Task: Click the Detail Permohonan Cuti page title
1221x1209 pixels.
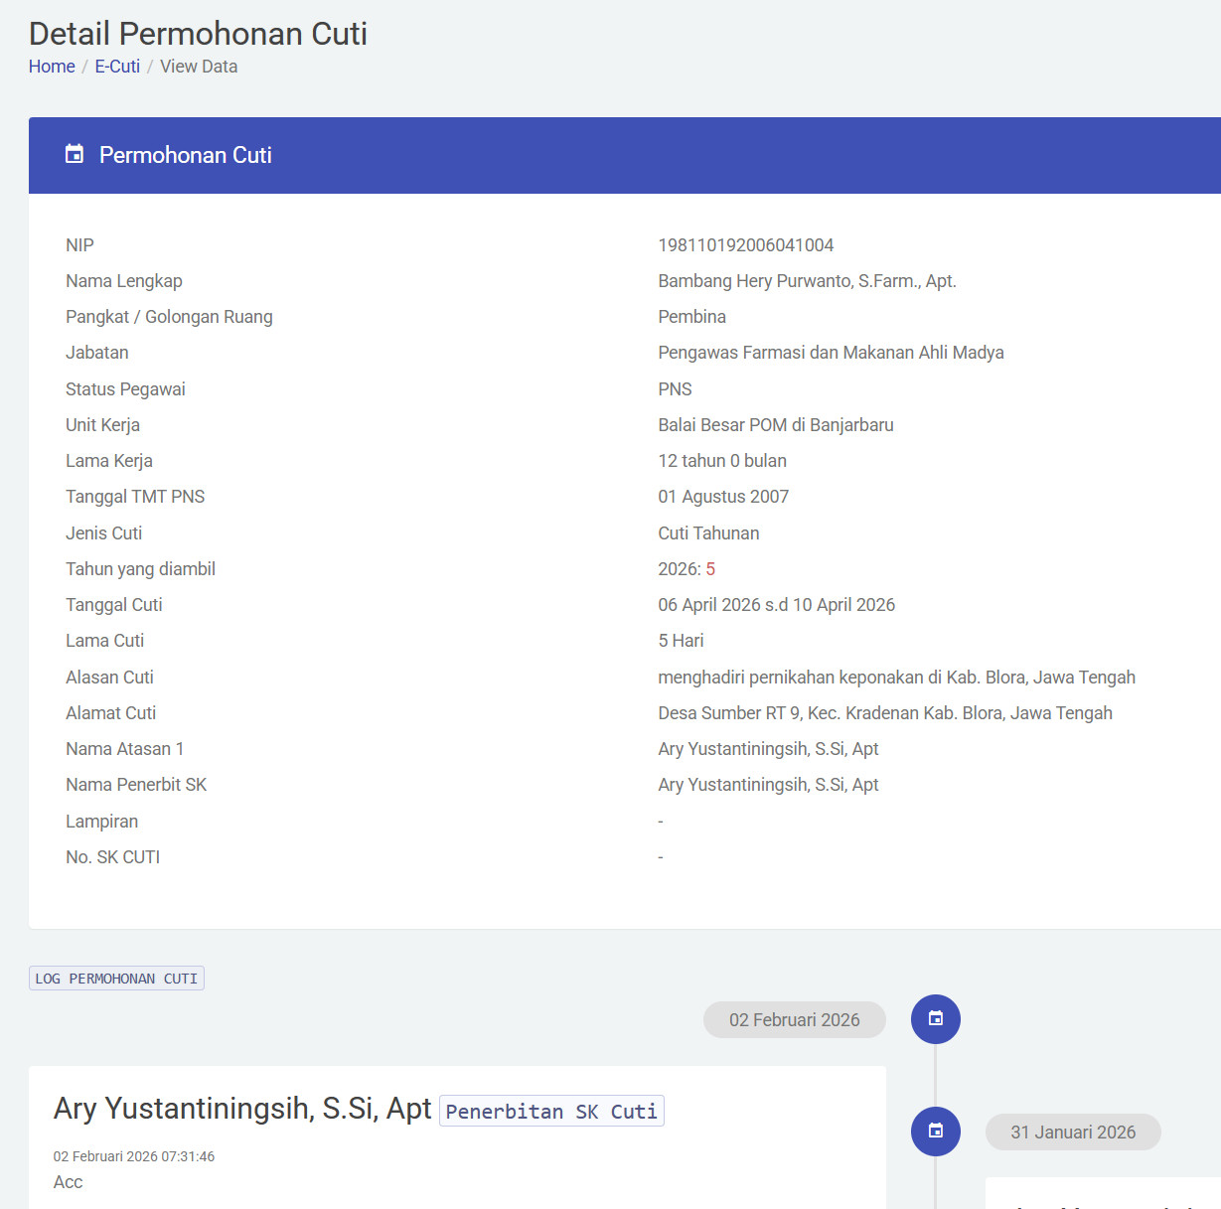Action: 198,34
